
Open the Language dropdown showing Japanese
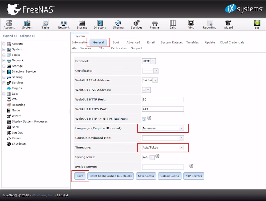(x=181, y=128)
